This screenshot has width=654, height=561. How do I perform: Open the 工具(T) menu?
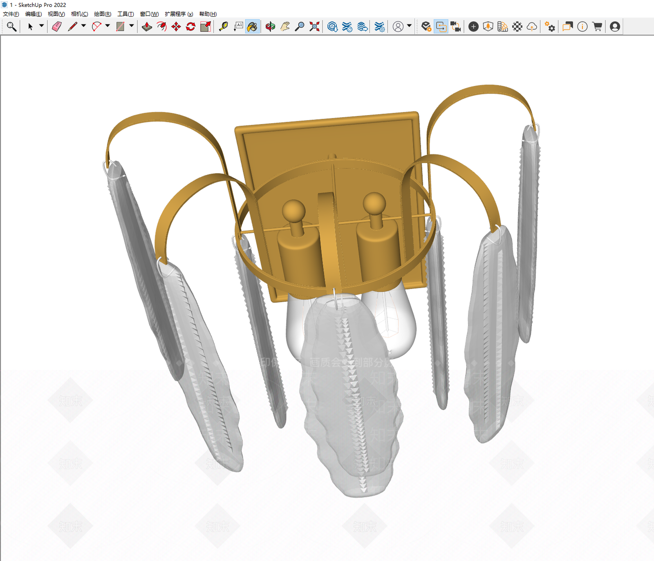coord(125,14)
